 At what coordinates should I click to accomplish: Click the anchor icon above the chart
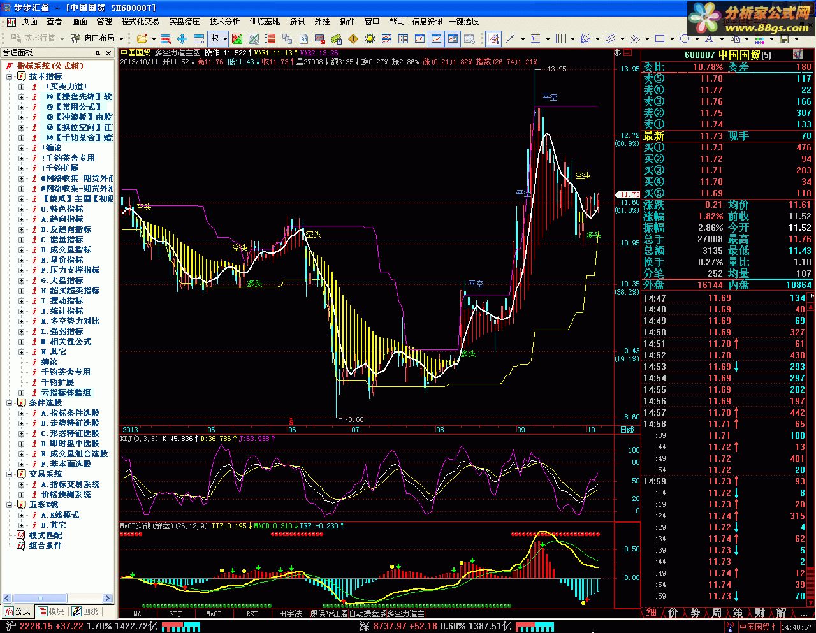click(x=617, y=53)
